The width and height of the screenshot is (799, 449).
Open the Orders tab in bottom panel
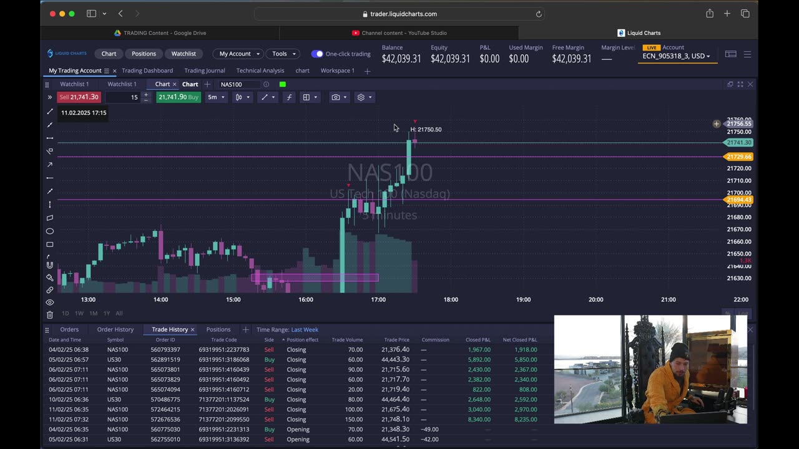(69, 329)
